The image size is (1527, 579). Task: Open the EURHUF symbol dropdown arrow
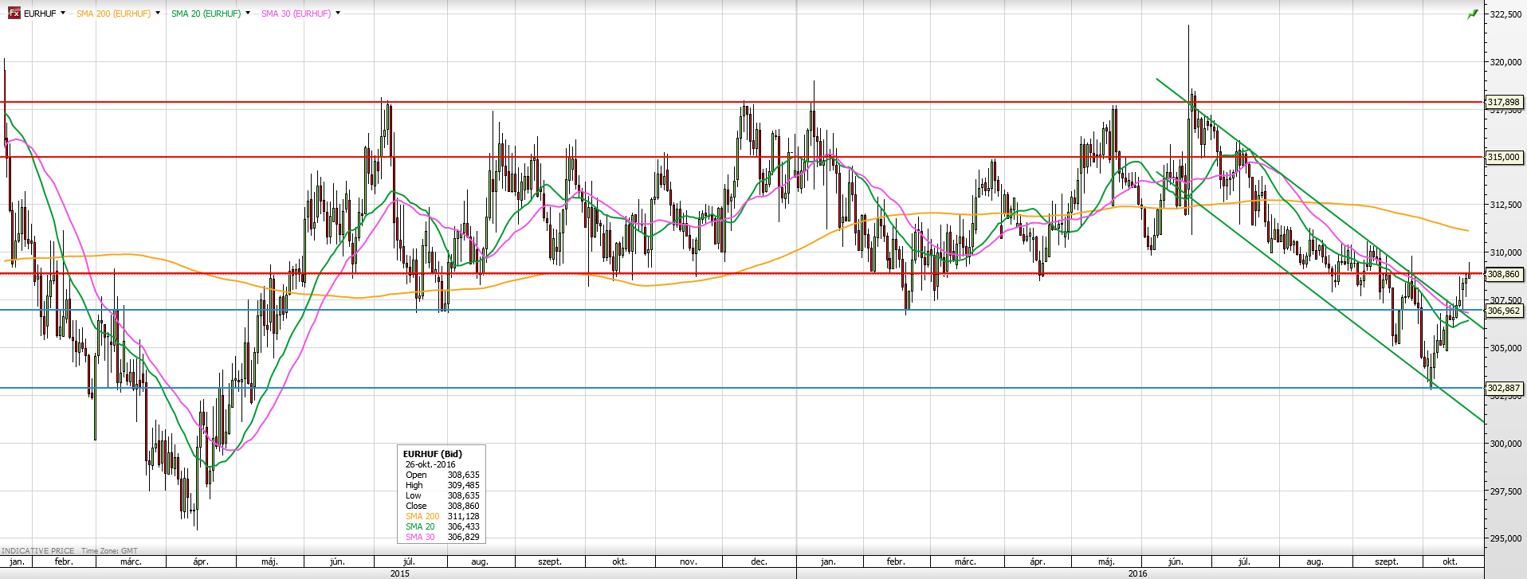pyautogui.click(x=63, y=14)
